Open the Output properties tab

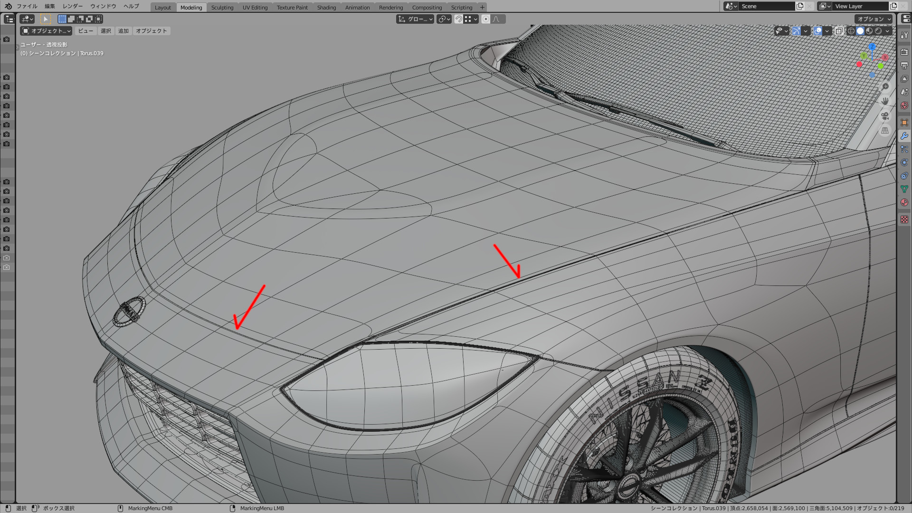(904, 66)
